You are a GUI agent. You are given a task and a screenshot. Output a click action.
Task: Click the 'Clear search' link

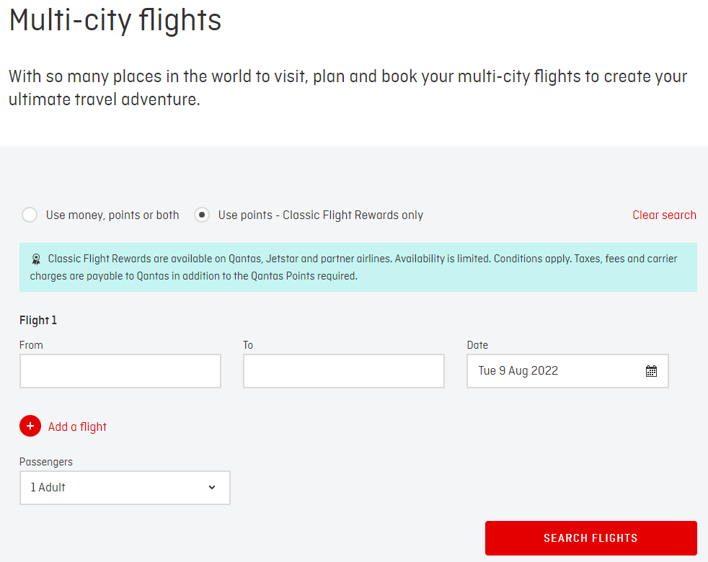(x=664, y=215)
